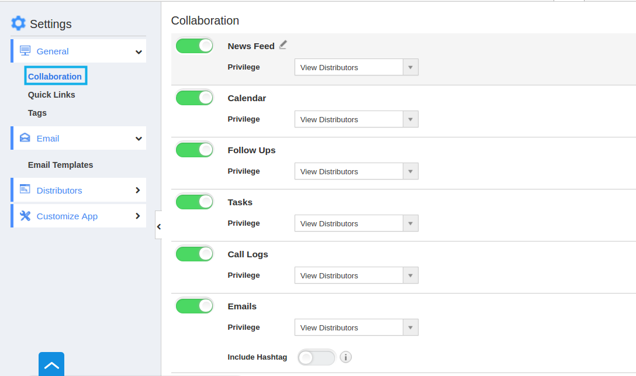636x376 pixels.
Task: Open Quick Links in the sidebar
Action: (x=51, y=95)
